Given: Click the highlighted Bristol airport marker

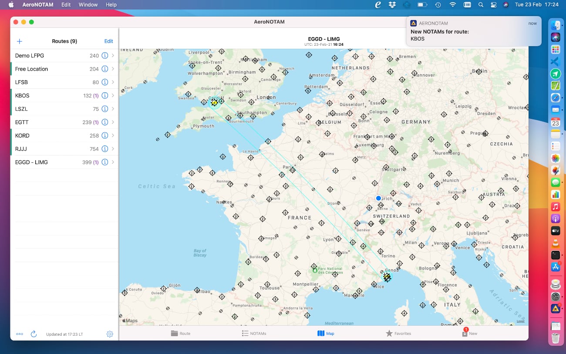Looking at the screenshot, I should click(x=214, y=103).
